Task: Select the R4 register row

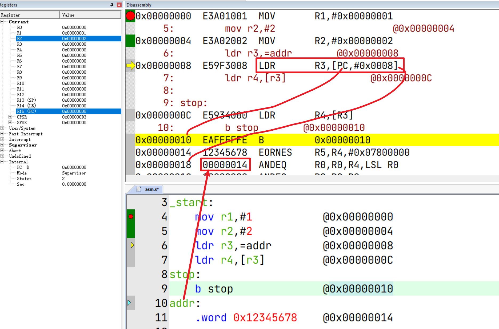Action: pos(61,50)
